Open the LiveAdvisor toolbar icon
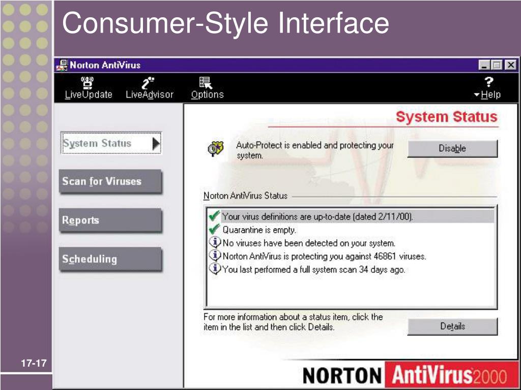This screenshot has height=390, width=521. pyautogui.click(x=148, y=83)
